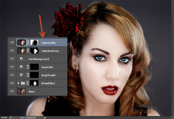Viewport: 174px width, 119px height.
Task: Click the DarkBackground adjustment layer icon
Action: coord(21,59)
